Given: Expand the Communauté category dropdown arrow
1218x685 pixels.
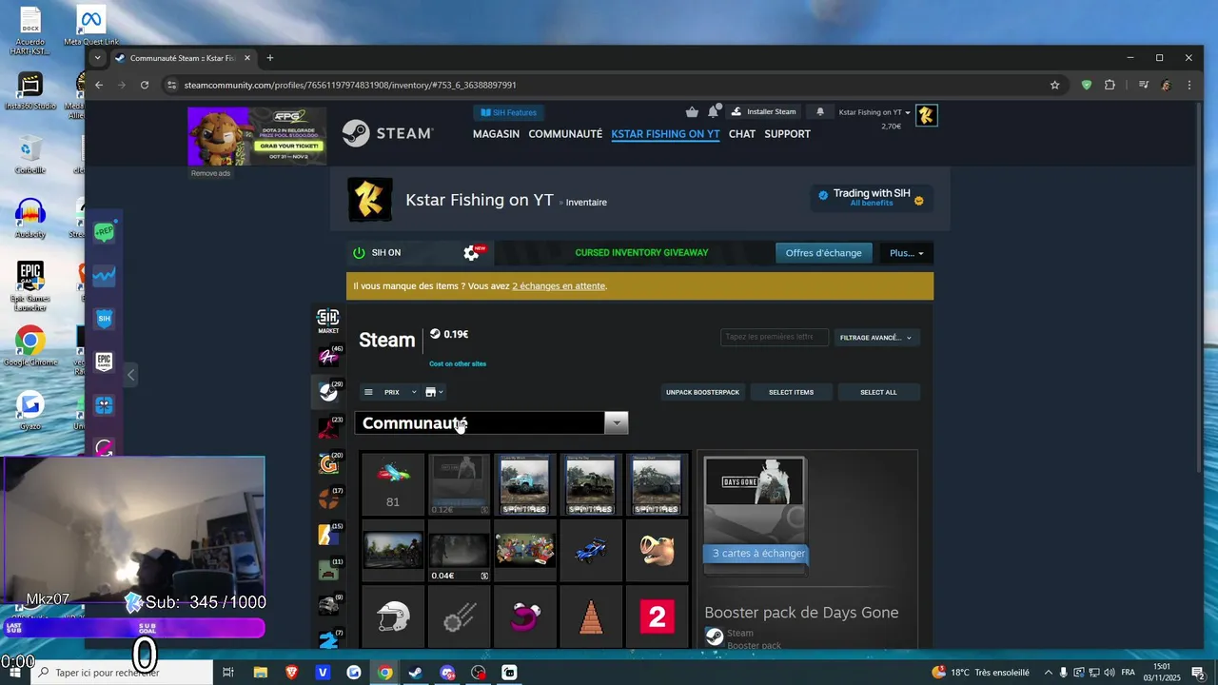Looking at the screenshot, I should (617, 423).
